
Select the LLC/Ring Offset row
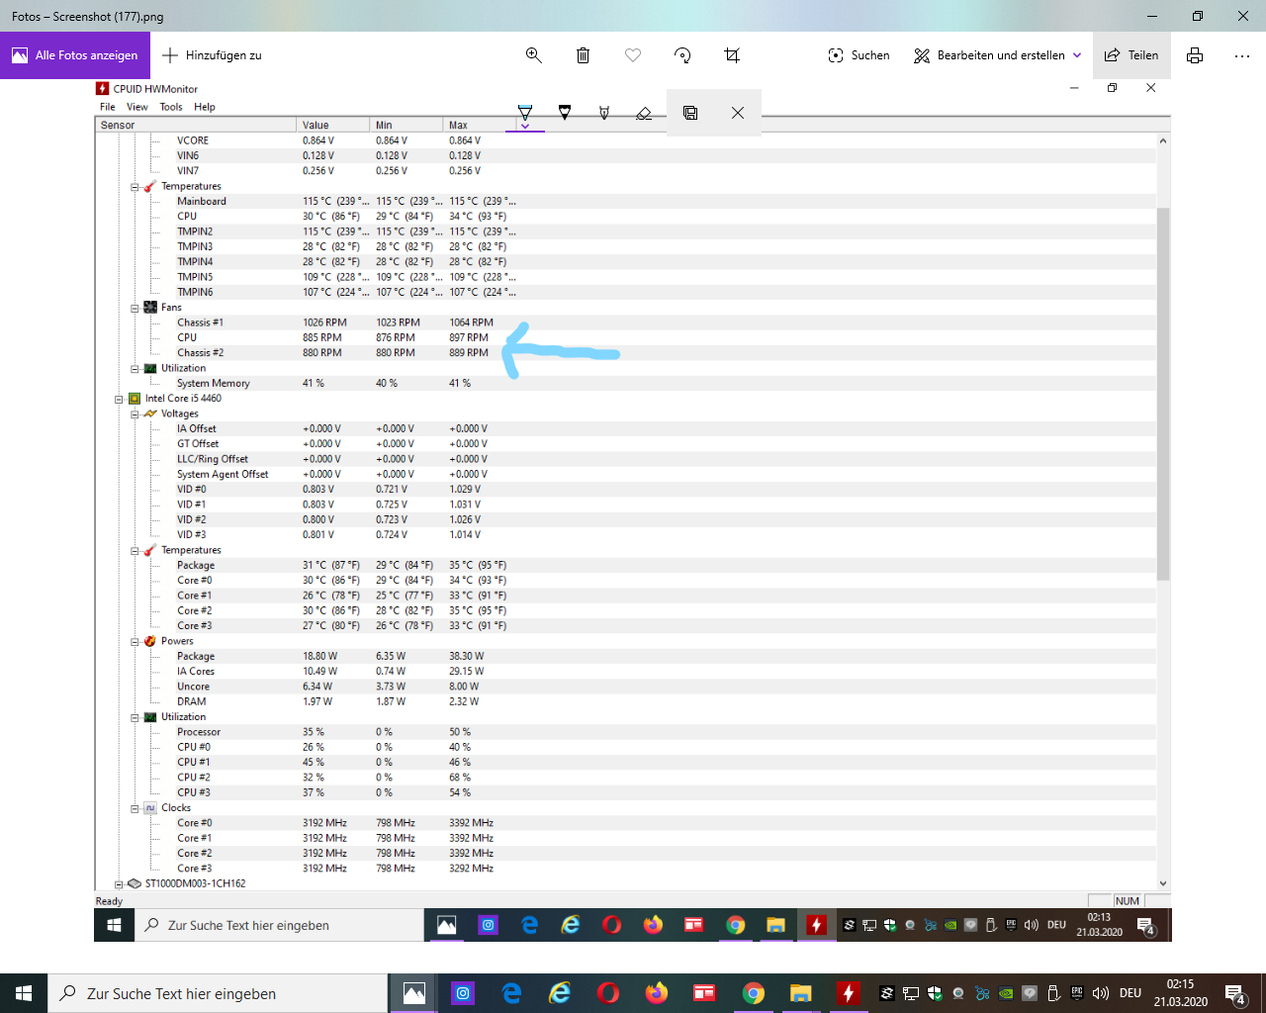point(626,459)
